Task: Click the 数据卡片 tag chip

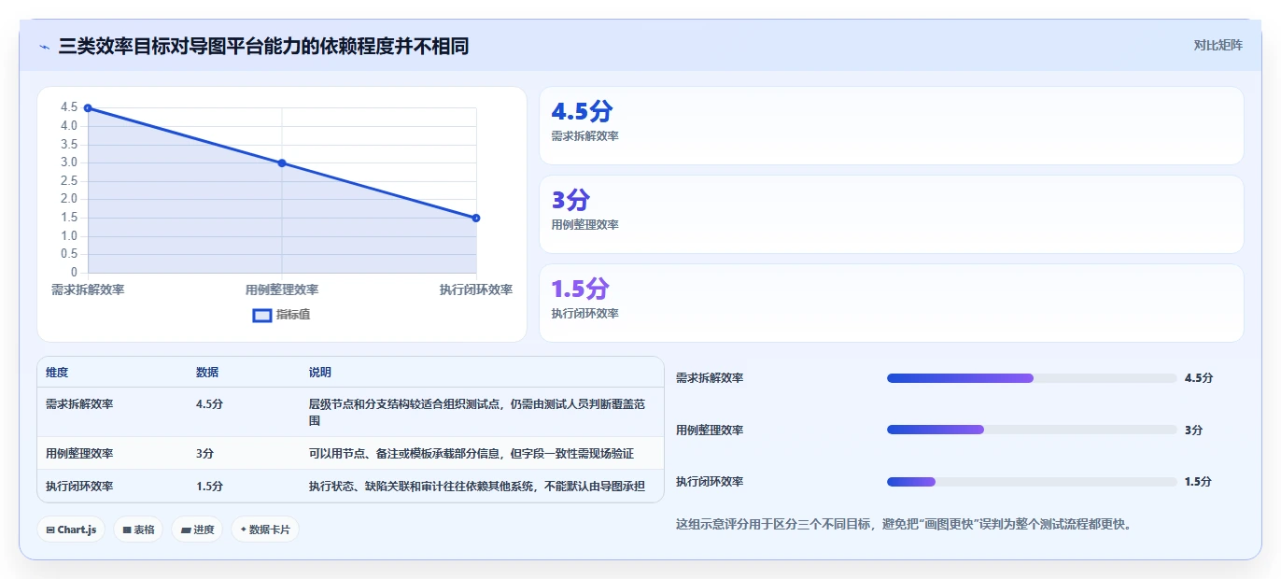Action: point(265,530)
